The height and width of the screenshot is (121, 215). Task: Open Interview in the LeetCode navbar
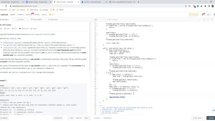coord(29,14)
